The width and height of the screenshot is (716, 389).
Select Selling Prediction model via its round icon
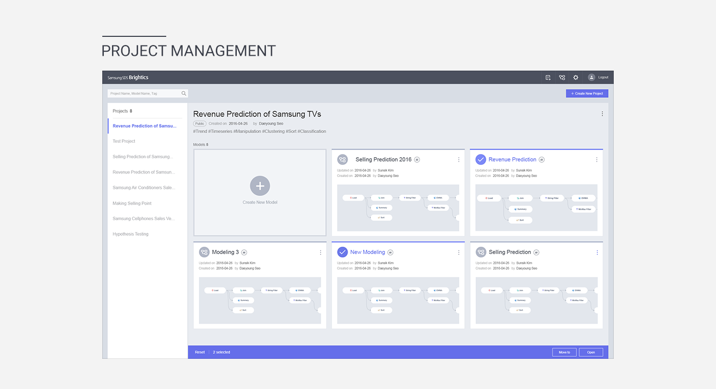pyautogui.click(x=481, y=252)
